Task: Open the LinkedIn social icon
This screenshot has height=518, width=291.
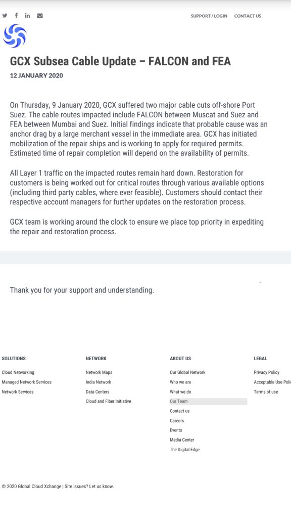Action: coord(27,15)
